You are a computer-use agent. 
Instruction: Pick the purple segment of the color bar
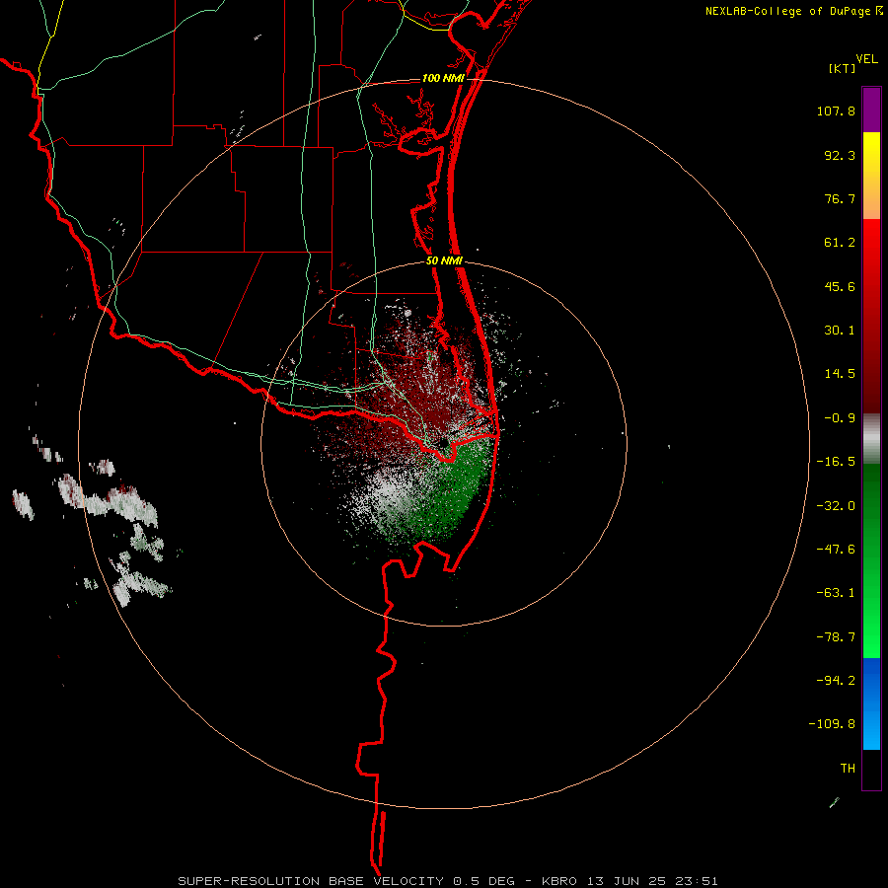[871, 110]
